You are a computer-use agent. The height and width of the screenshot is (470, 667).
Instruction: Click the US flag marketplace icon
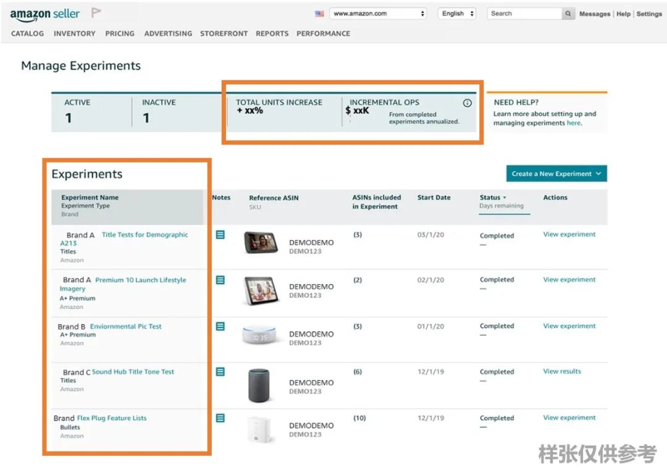click(319, 12)
